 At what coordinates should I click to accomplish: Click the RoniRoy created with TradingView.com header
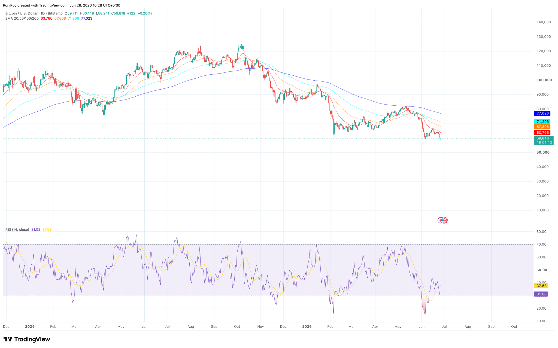[x=62, y=5]
